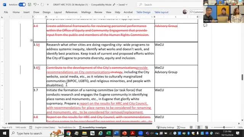Switch to Focus mode
The width and height of the screenshot is (244, 137).
(x=181, y=127)
